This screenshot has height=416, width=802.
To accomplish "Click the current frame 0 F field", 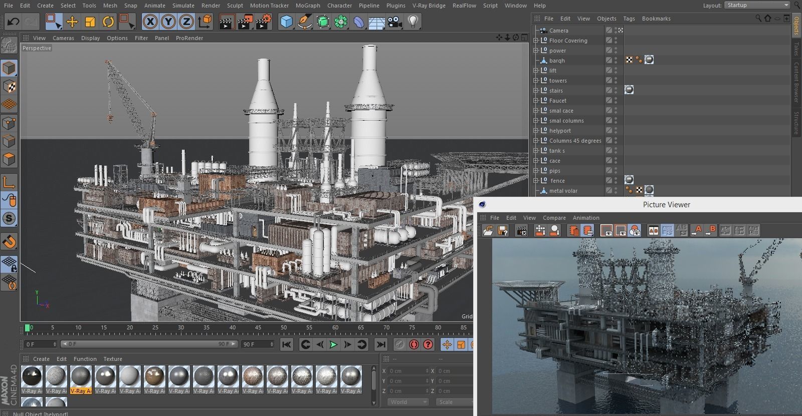I will click(x=41, y=344).
